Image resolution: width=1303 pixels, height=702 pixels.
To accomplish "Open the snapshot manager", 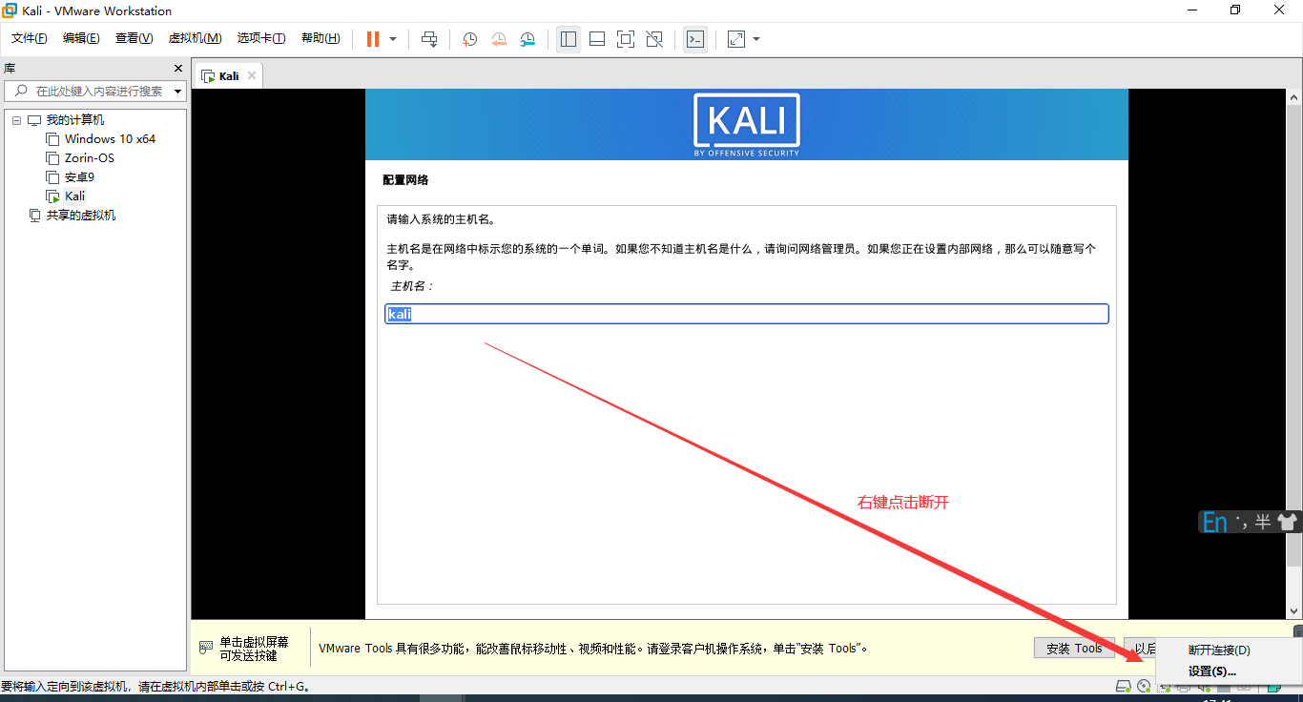I will 527,39.
